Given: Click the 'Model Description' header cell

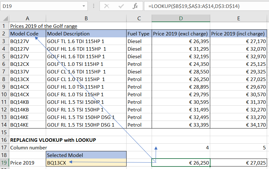Looking at the screenshot, I should (86, 34).
